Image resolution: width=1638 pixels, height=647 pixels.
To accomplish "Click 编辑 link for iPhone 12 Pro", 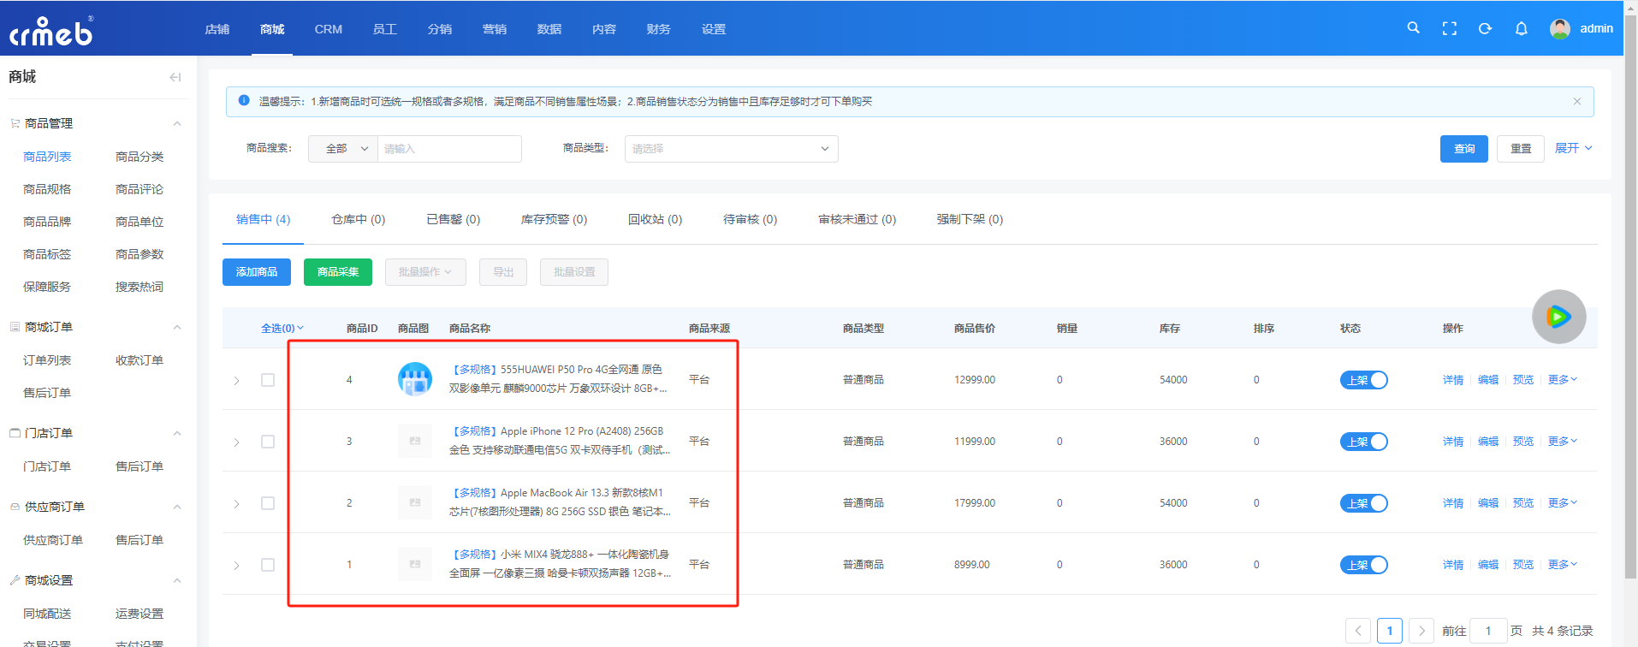I will tap(1488, 442).
